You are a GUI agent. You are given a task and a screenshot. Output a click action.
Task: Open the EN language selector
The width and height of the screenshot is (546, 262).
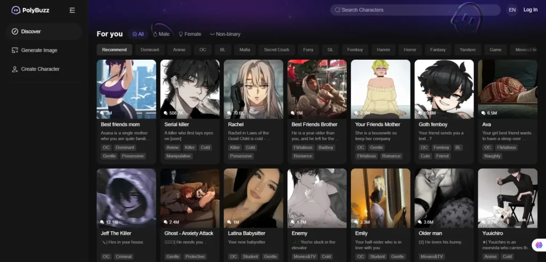point(512,10)
